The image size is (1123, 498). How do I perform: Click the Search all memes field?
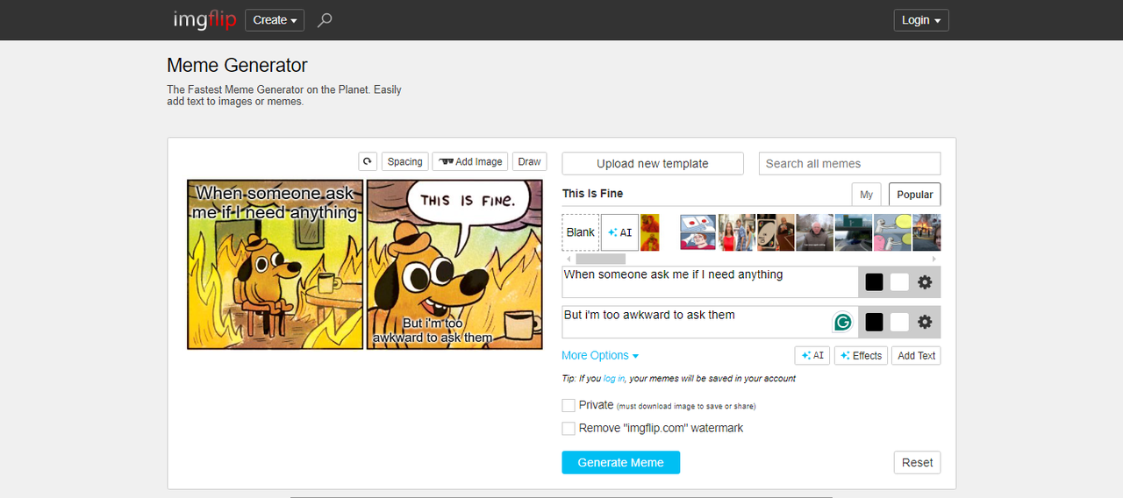click(849, 163)
